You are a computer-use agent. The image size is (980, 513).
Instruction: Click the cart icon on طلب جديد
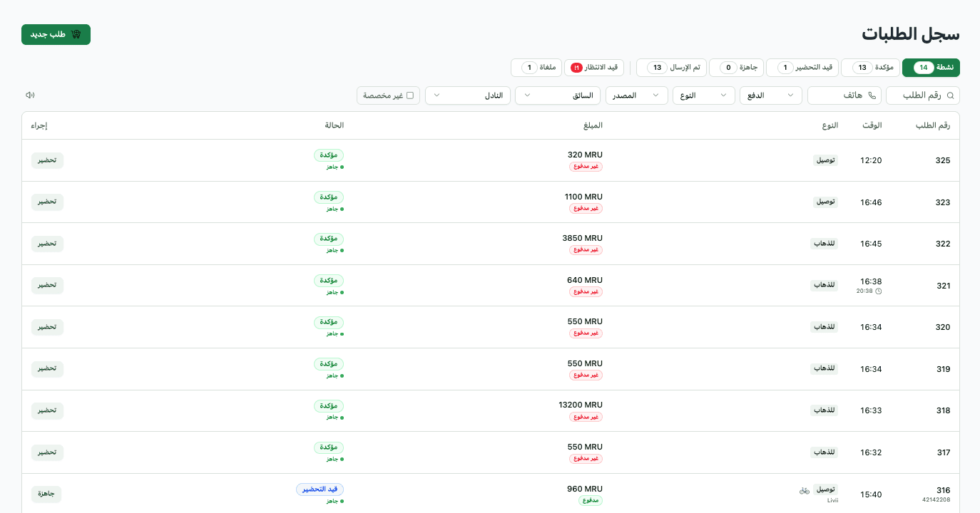(x=76, y=34)
